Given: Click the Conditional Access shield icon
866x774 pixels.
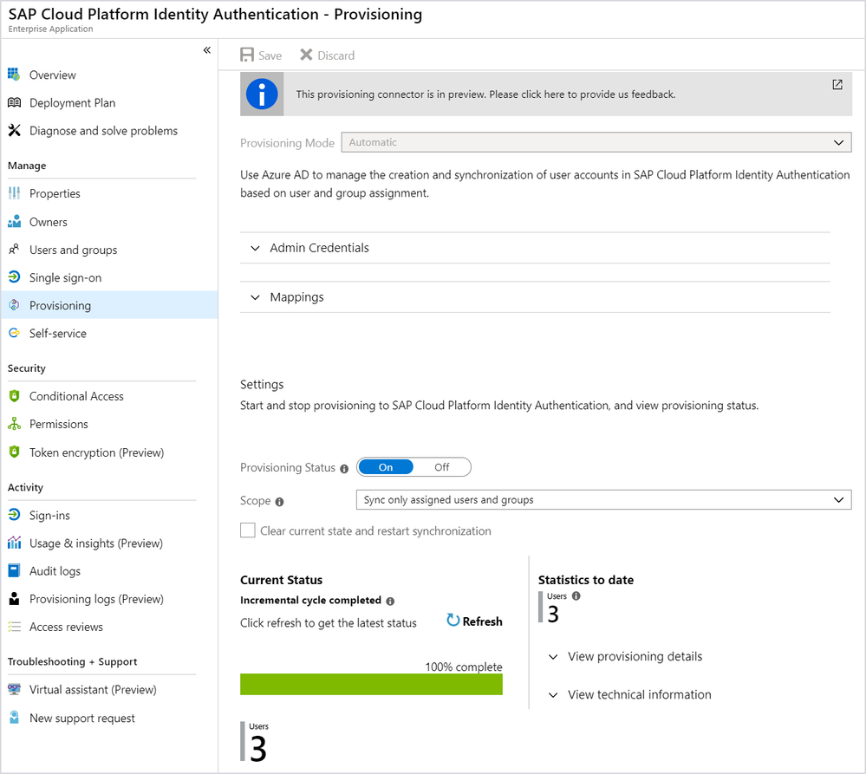Looking at the screenshot, I should pos(14,396).
